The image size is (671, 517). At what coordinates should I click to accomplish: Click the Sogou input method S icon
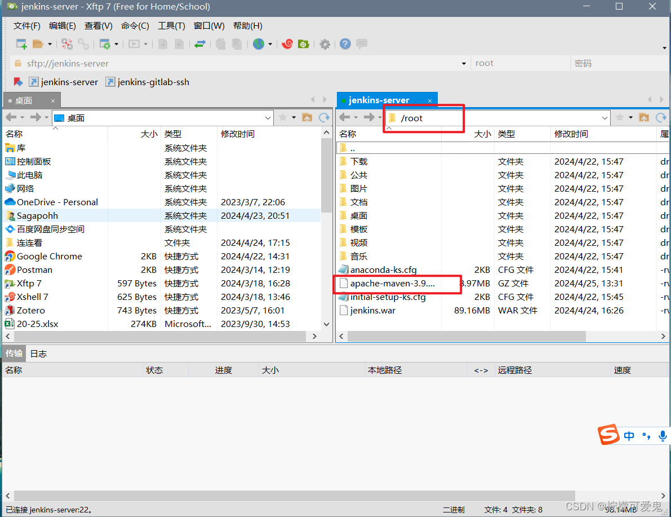pos(609,435)
